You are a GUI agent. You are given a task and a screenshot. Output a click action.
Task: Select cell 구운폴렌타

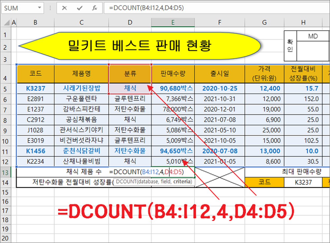pyautogui.click(x=81, y=99)
